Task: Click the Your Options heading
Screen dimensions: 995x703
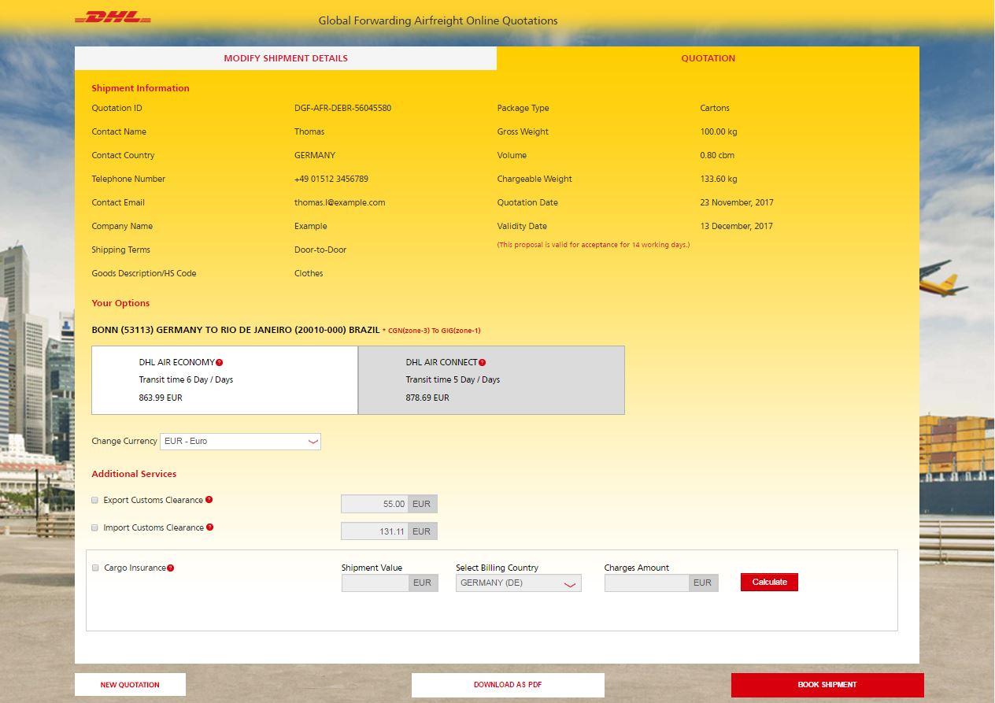Action: point(120,303)
